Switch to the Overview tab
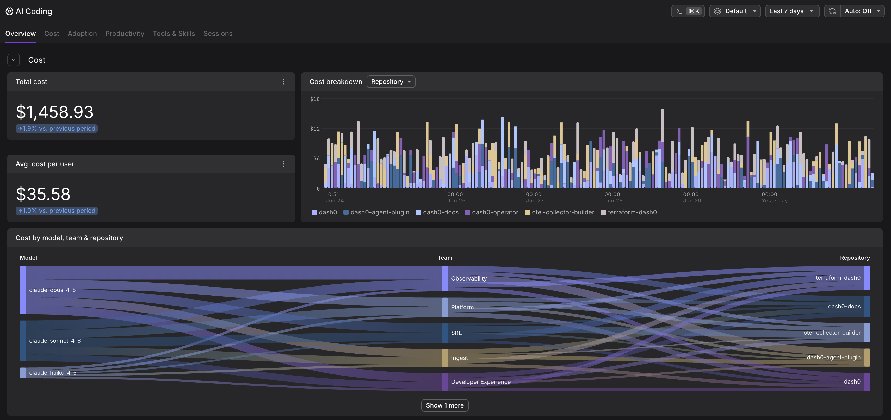The width and height of the screenshot is (891, 420). [20, 34]
